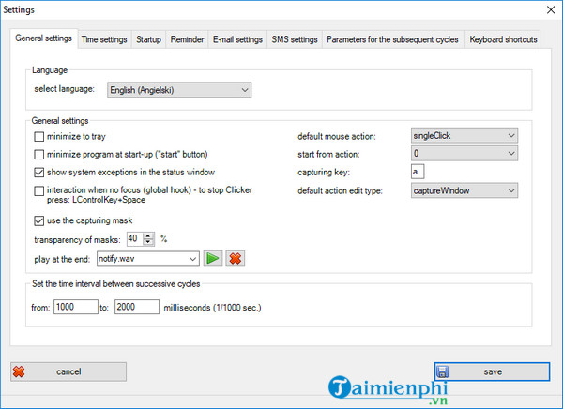Decrease transparency of masks value
This screenshot has width=563, height=409.
tap(148, 242)
